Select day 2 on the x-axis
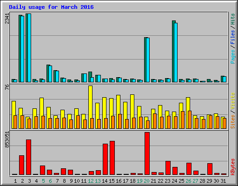 22,181
